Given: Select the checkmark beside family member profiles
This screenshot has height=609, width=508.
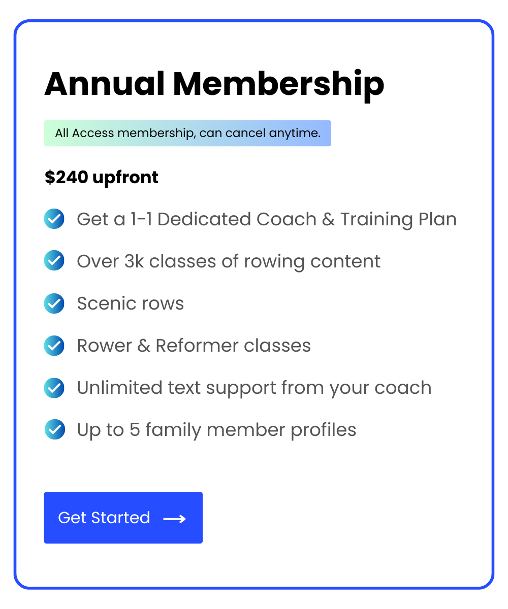Looking at the screenshot, I should click(54, 430).
